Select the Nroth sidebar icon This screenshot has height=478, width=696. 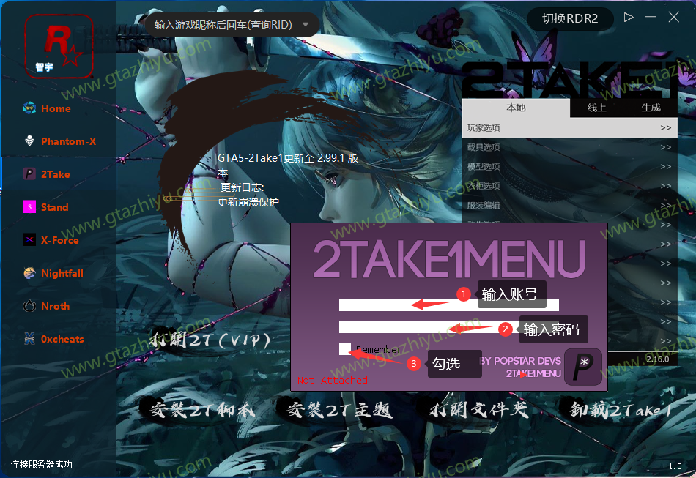click(29, 305)
